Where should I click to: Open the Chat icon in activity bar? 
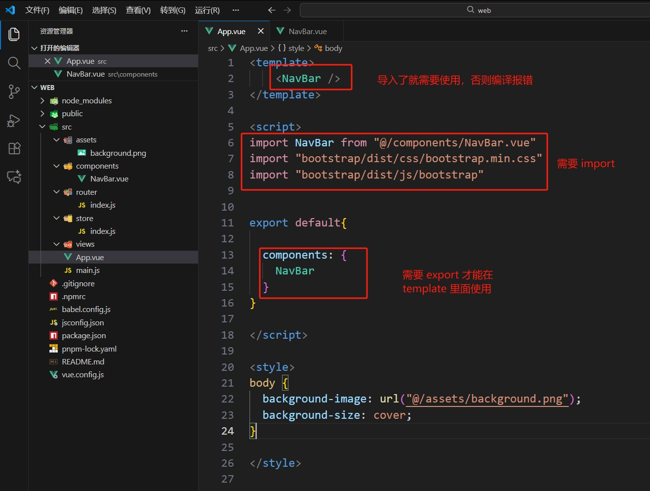click(14, 177)
